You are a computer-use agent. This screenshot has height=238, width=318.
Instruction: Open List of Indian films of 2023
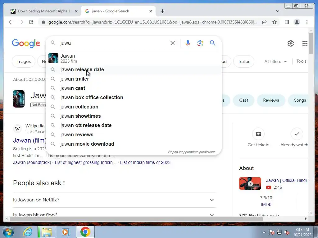coord(145,162)
